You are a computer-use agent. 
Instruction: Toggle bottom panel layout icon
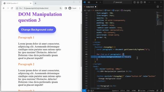coord(138,2)
